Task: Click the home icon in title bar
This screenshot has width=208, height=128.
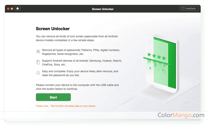Action: pos(17,9)
